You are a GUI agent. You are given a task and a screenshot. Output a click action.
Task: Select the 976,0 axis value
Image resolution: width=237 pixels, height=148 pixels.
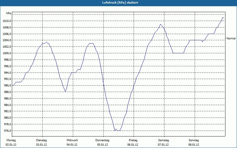point(7,131)
